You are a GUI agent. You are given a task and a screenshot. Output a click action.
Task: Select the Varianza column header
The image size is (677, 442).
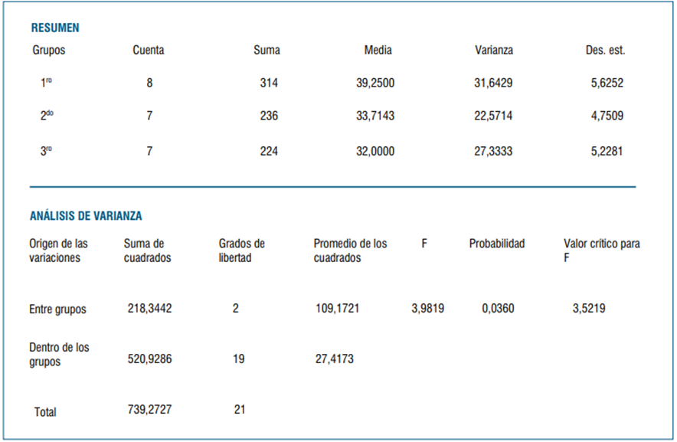tap(494, 51)
